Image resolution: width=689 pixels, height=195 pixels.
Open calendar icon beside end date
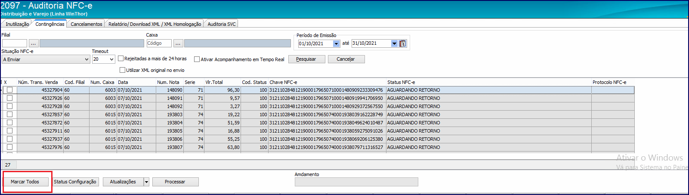pos(402,43)
